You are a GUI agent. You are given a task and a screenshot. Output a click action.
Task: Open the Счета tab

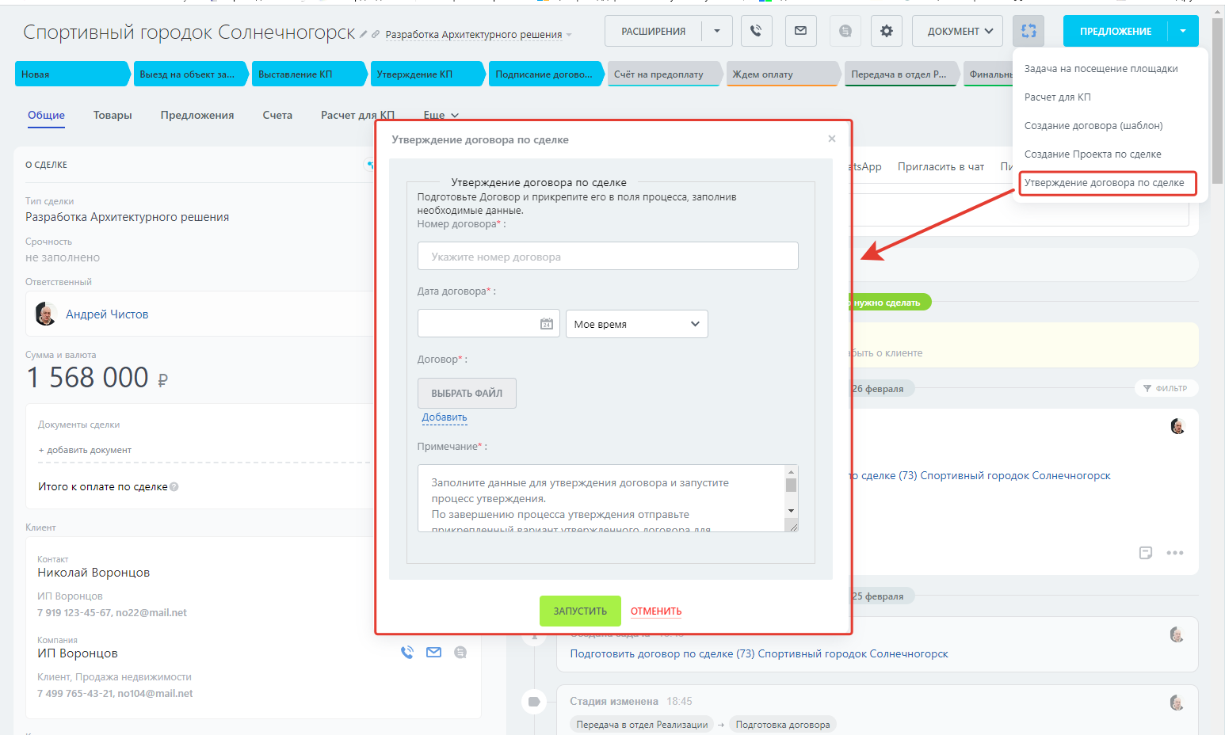coord(277,115)
